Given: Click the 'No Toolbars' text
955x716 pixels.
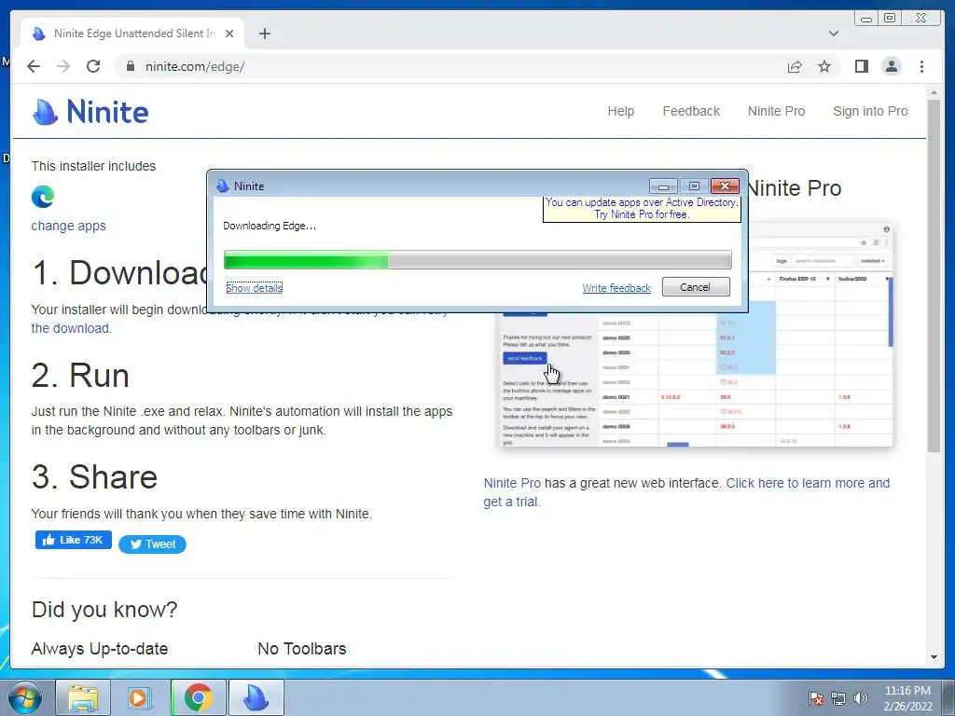Looking at the screenshot, I should pos(302,649).
